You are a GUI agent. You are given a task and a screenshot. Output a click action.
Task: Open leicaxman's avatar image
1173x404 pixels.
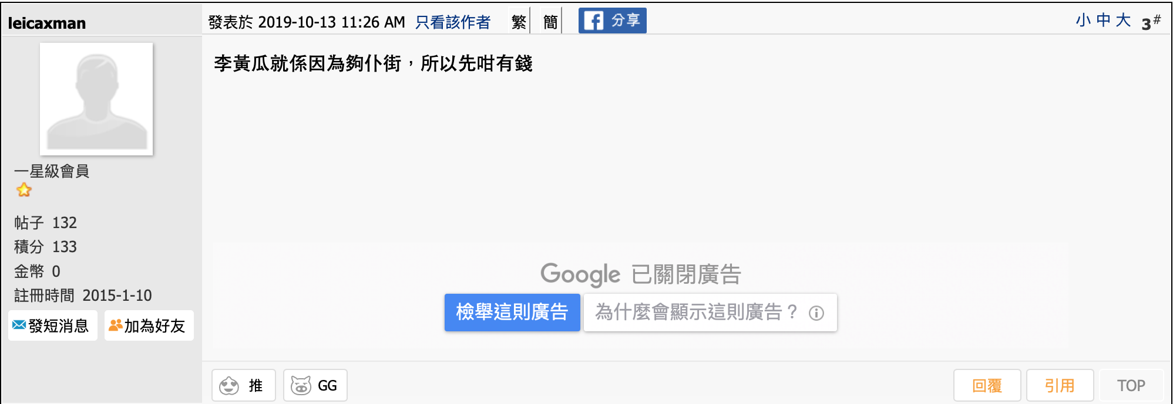tap(96, 99)
